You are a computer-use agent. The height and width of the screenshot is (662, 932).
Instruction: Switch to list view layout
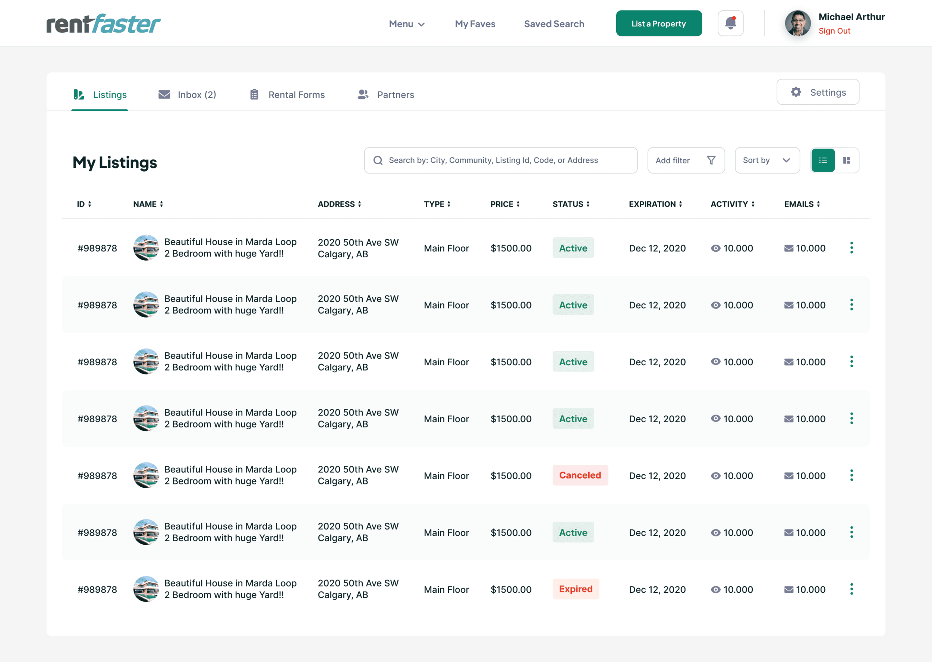click(x=823, y=160)
